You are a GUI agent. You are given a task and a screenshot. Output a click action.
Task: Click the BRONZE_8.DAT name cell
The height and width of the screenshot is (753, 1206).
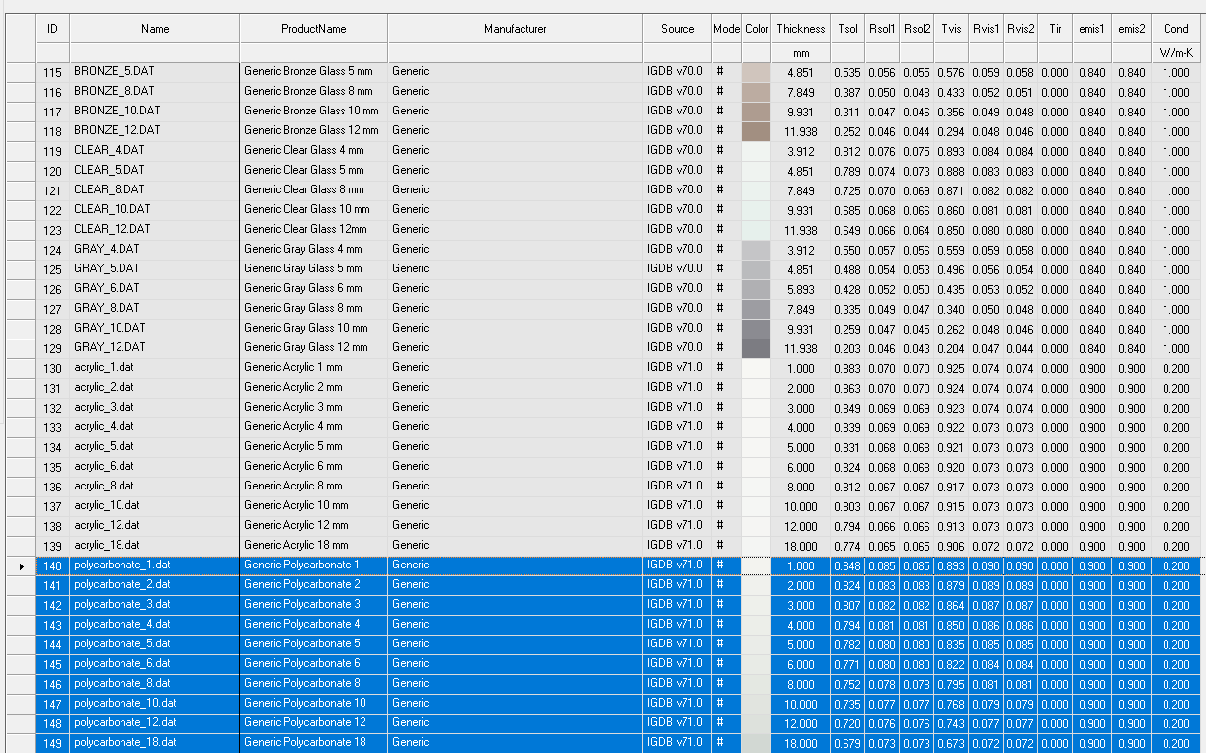(155, 92)
